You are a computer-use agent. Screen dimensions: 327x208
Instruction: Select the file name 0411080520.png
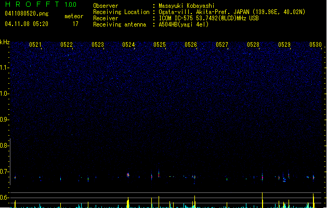pyautogui.click(x=27, y=14)
